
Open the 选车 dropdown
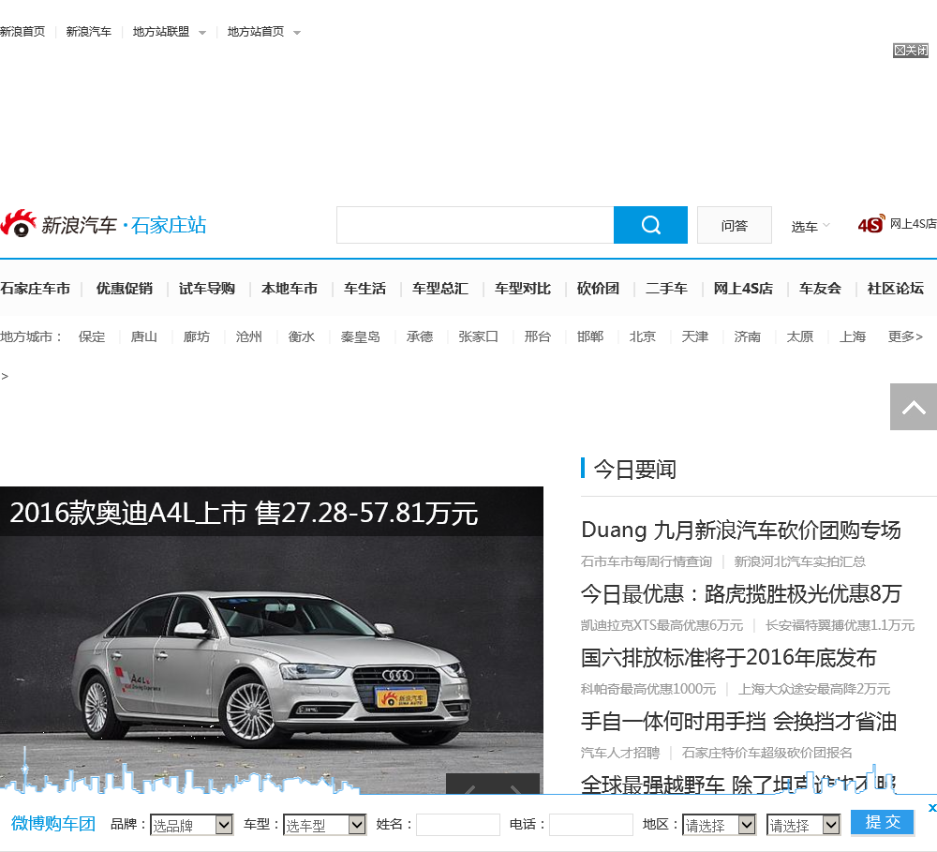(811, 227)
